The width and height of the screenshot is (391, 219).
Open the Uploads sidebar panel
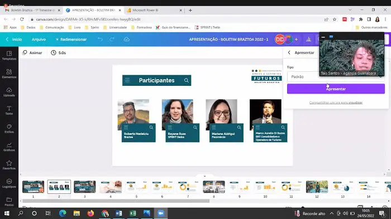9,92
